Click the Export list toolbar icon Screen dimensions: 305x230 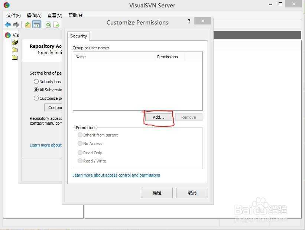[x=56, y=25]
